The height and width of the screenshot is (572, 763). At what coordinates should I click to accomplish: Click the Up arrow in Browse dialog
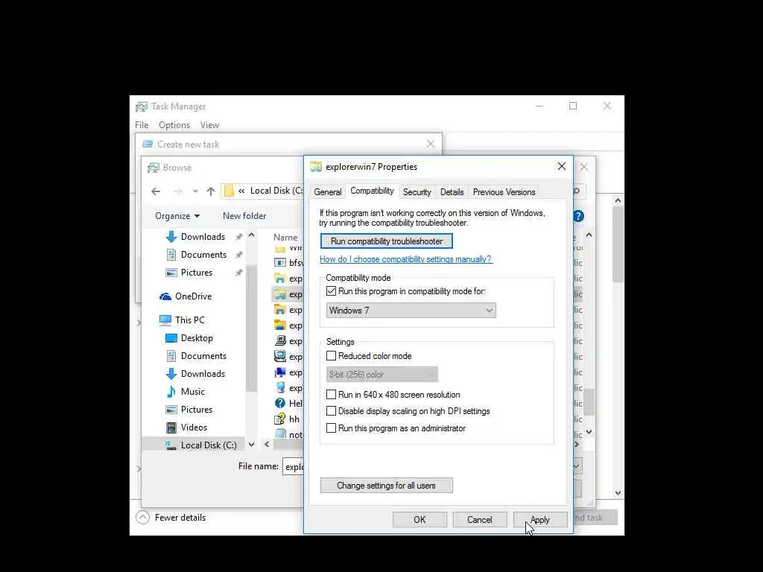pos(210,191)
